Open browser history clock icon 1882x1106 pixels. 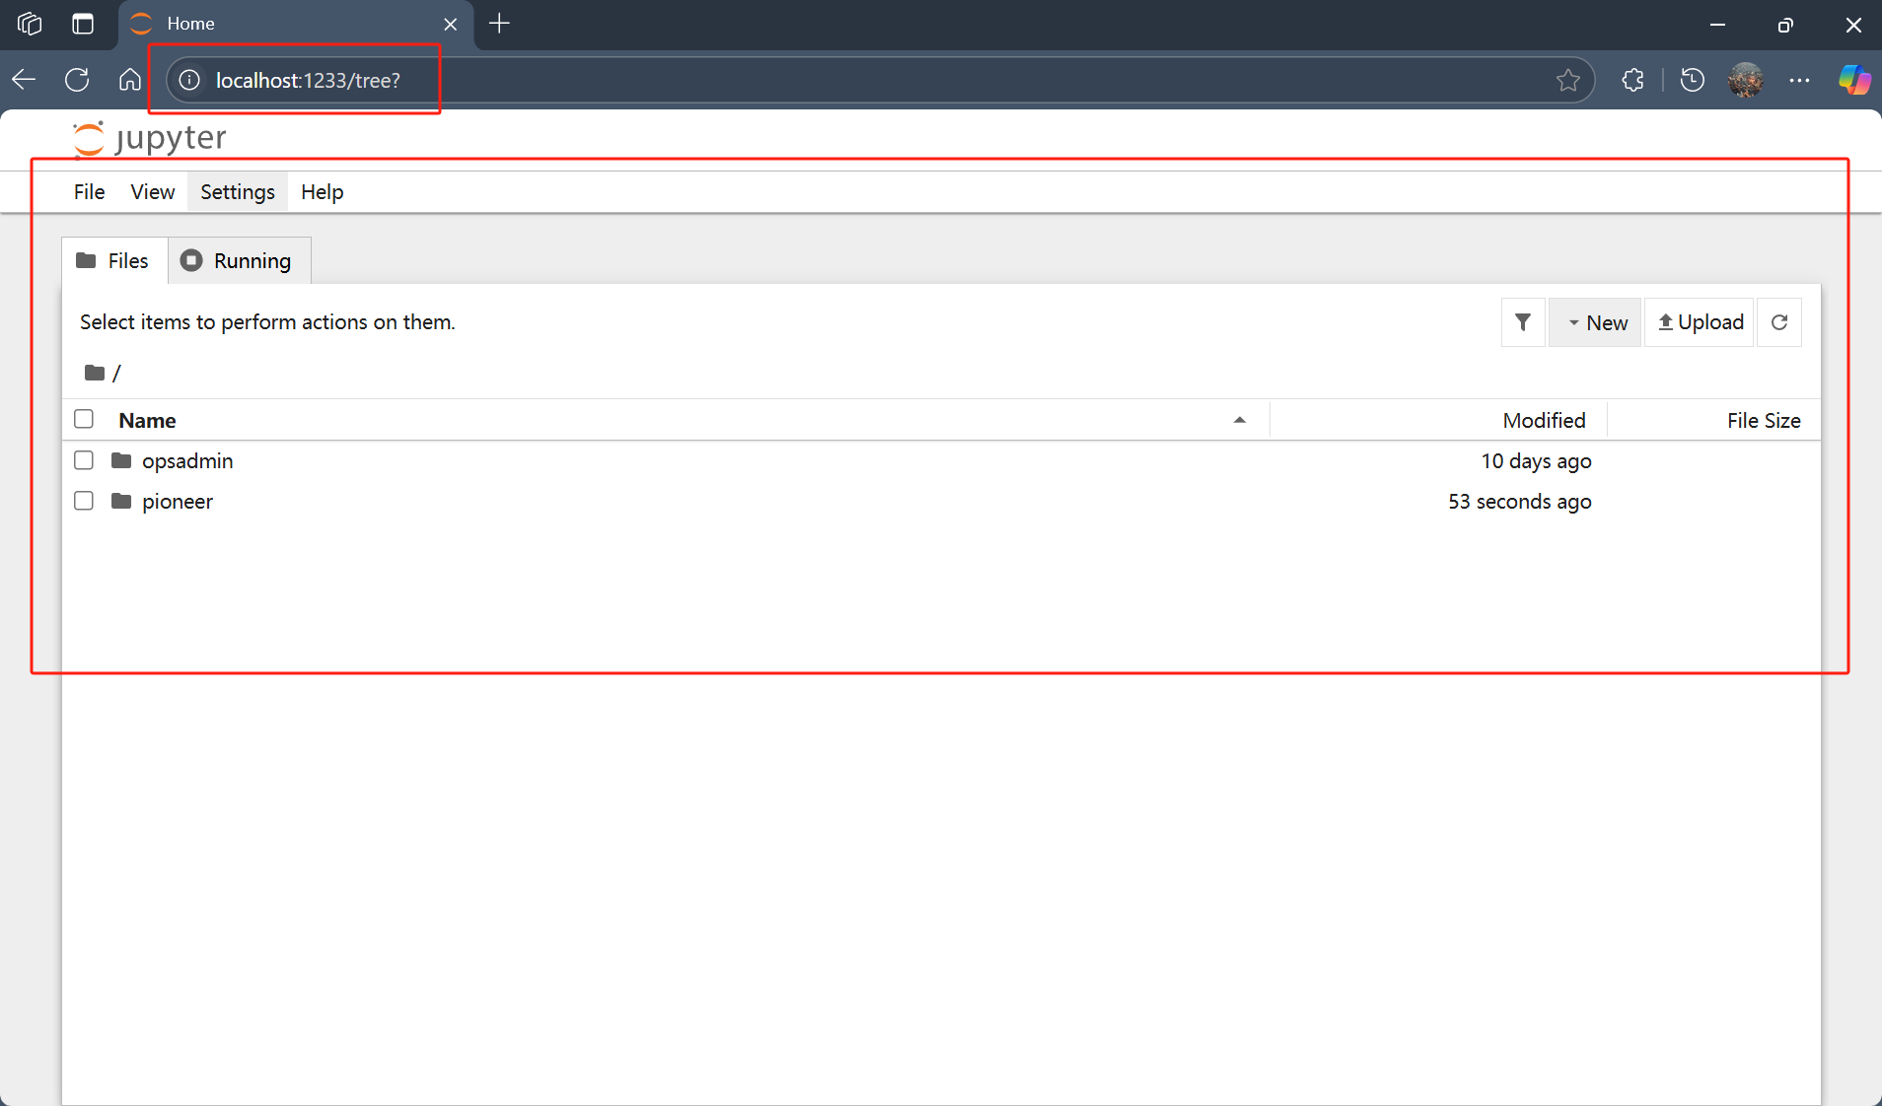[1693, 80]
